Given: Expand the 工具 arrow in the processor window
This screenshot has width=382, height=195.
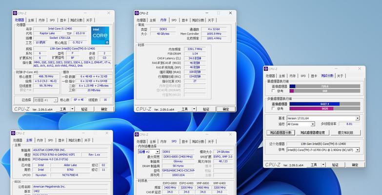Looking at the screenshot, I should tap(72, 109).
